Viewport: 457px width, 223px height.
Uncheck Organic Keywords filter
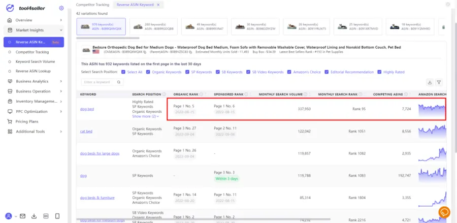point(148,72)
